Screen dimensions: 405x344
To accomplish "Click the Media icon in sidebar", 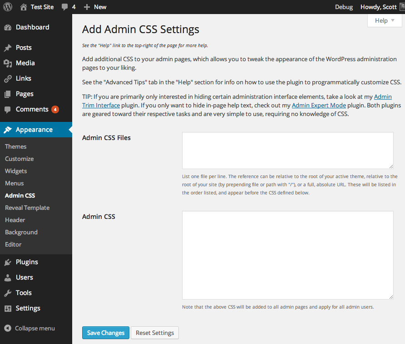I will (x=8, y=63).
